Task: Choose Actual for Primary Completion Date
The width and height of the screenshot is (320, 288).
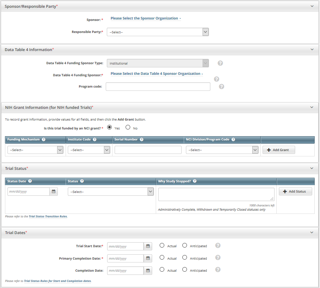Action: coord(162,257)
